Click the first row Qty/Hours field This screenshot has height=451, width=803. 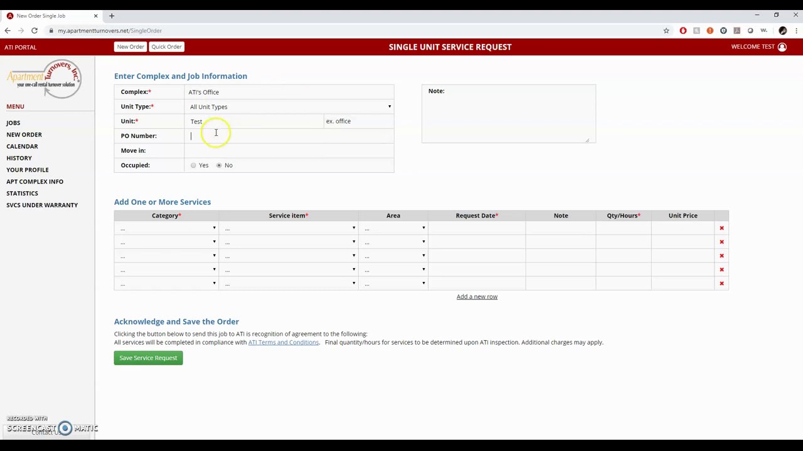tap(624, 229)
